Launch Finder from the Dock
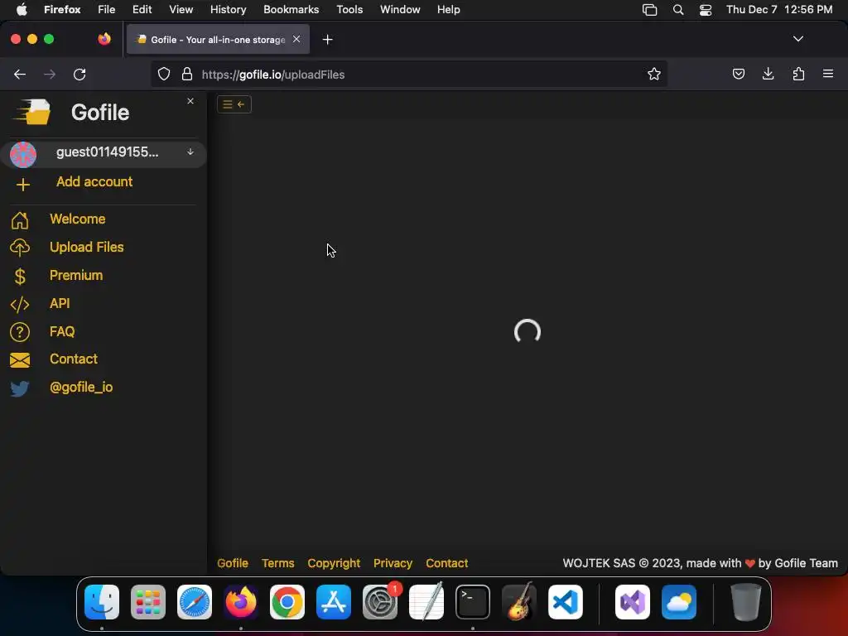Image resolution: width=848 pixels, height=636 pixels. (102, 602)
